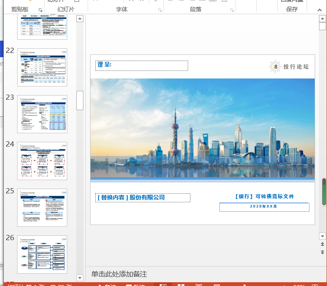Select slide 22 thumbnail
The height and width of the screenshot is (286, 327).
click(42, 67)
